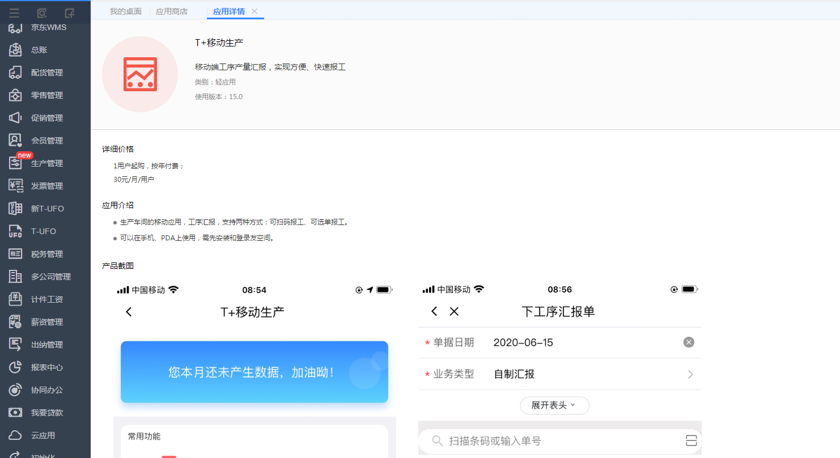Click the 我要贷款 money icon
The height and width of the screenshot is (458, 840).
tap(15, 413)
